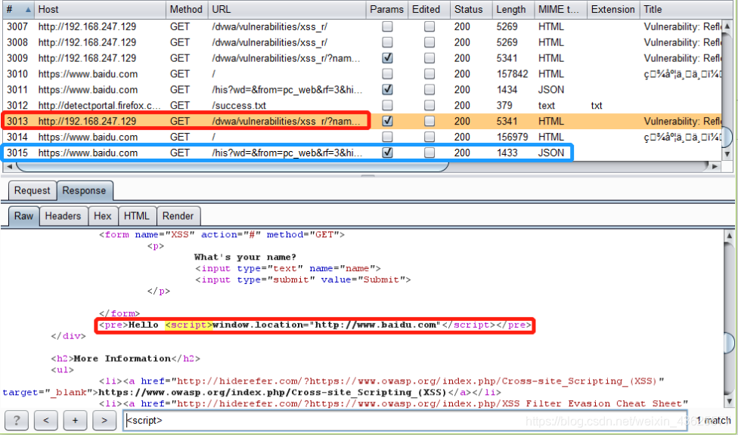Viewport: 738px width, 435px height.
Task: Switch to the Request tab
Action: click(x=32, y=190)
